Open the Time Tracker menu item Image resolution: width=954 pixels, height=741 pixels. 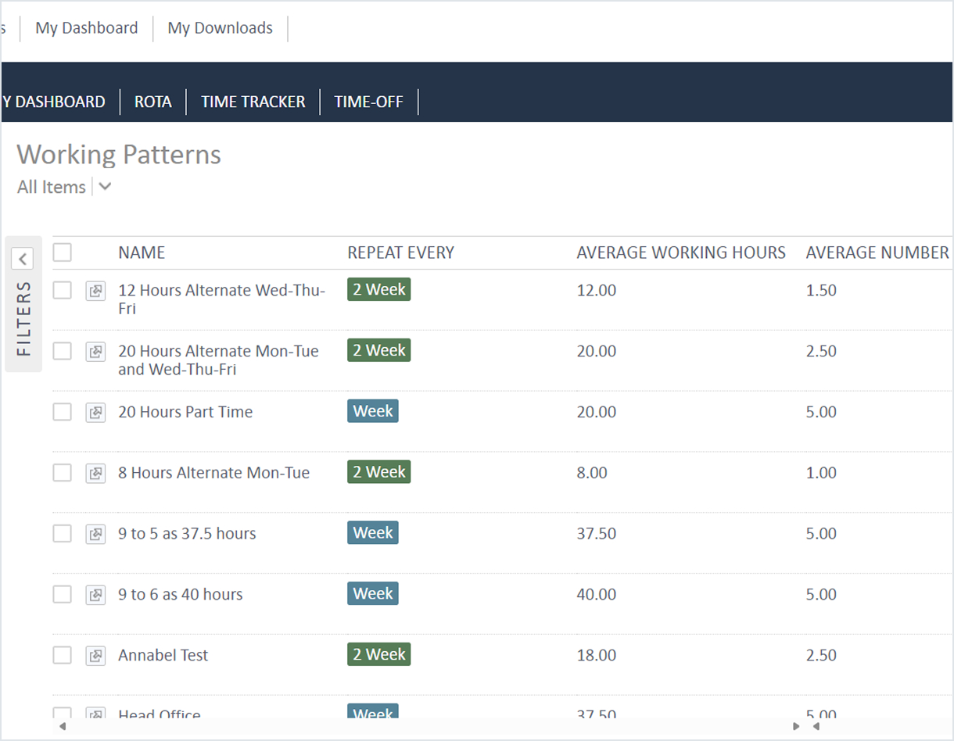pyautogui.click(x=253, y=102)
